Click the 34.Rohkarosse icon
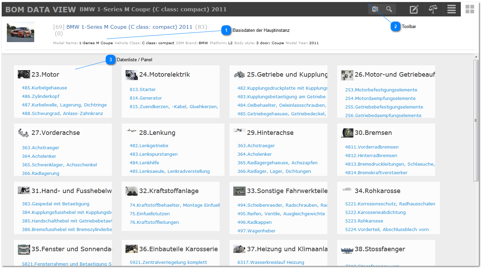 coord(347,189)
